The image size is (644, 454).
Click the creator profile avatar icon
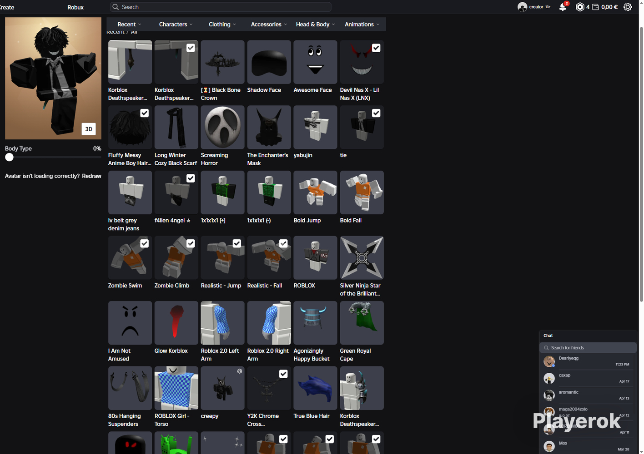point(522,7)
